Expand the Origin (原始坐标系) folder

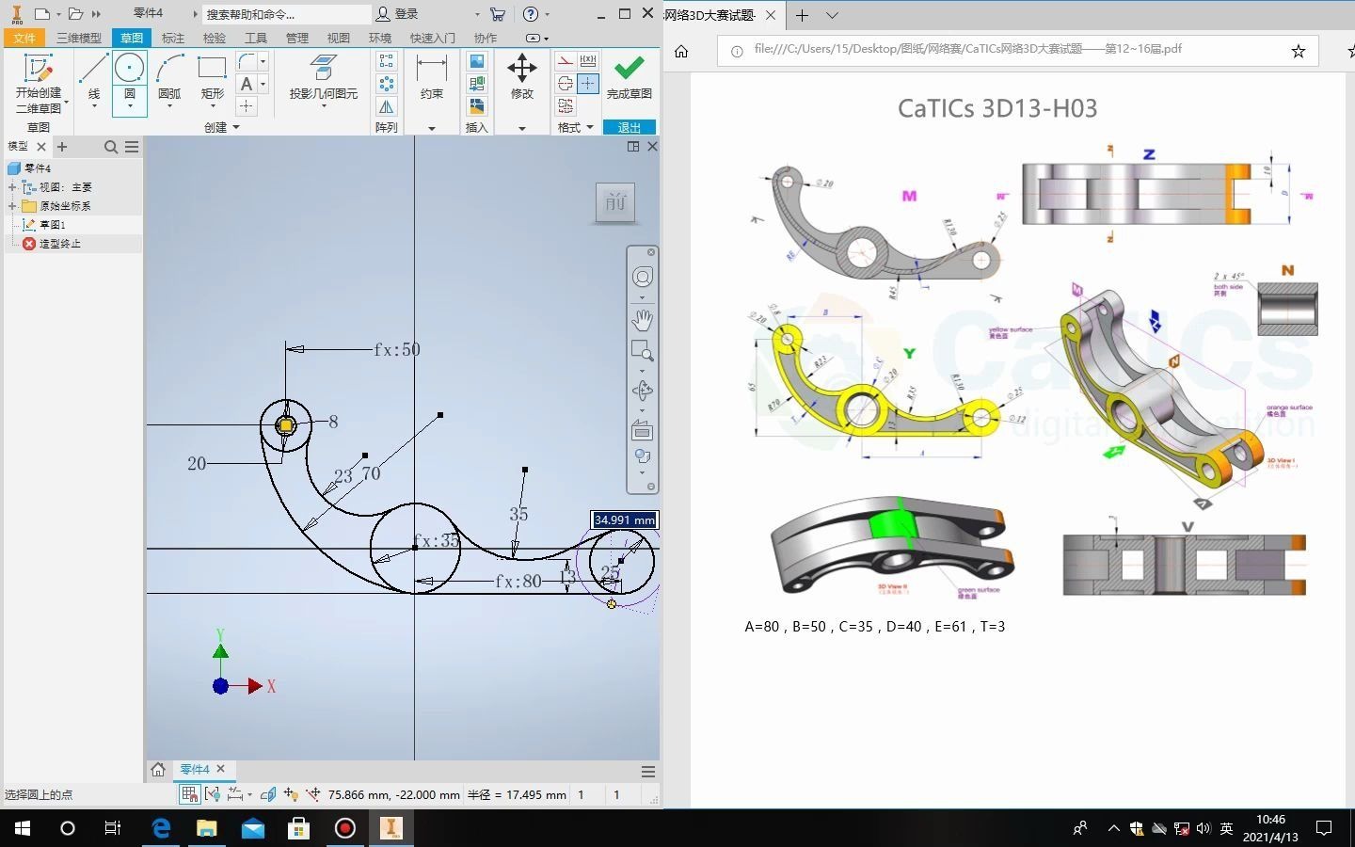(12, 206)
